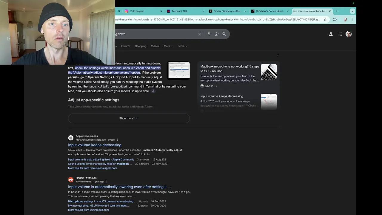Open the Asurion result options menu

pos(216,86)
